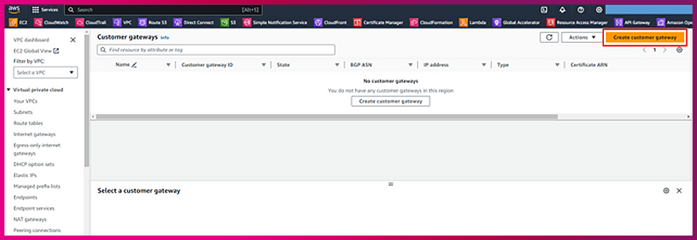Open table preferences gear icon
Screen dimensions: 697x240
point(679,50)
